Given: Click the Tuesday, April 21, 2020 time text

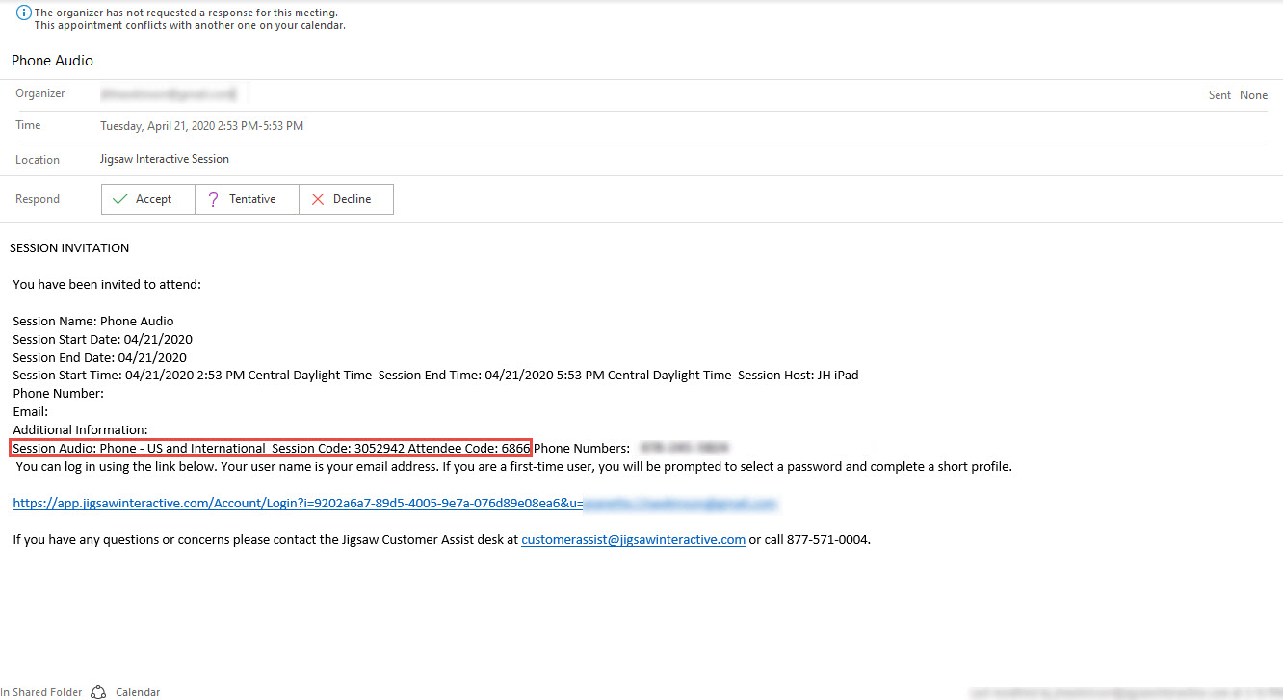Looking at the screenshot, I should pyautogui.click(x=201, y=126).
